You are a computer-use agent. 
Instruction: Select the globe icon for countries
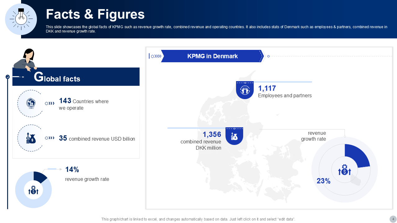(31, 103)
